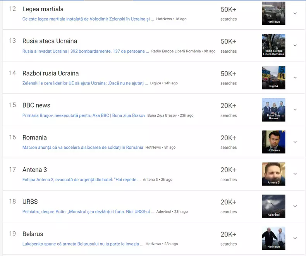Select the Razboi rusia Ucraina search term

tap(50, 73)
